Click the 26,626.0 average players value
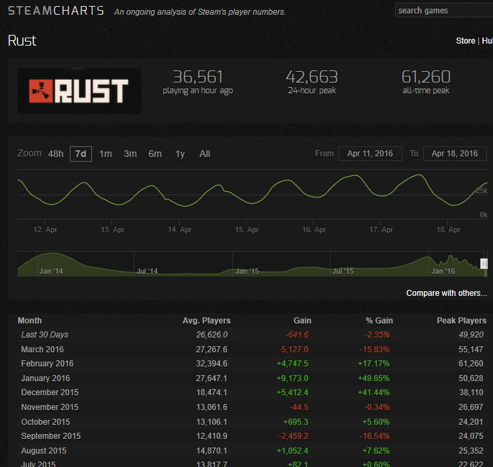 212,335
